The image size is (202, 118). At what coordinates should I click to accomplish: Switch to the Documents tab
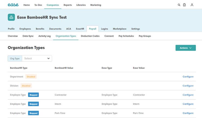tap(55, 29)
